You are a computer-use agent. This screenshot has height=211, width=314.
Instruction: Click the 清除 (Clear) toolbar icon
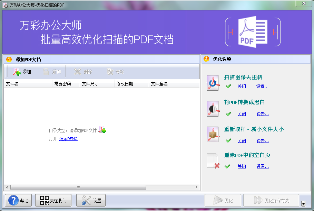coord(110,71)
